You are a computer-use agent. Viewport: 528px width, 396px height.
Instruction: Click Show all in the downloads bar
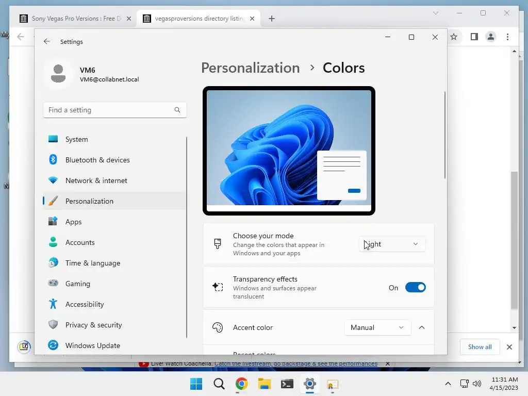(480, 347)
